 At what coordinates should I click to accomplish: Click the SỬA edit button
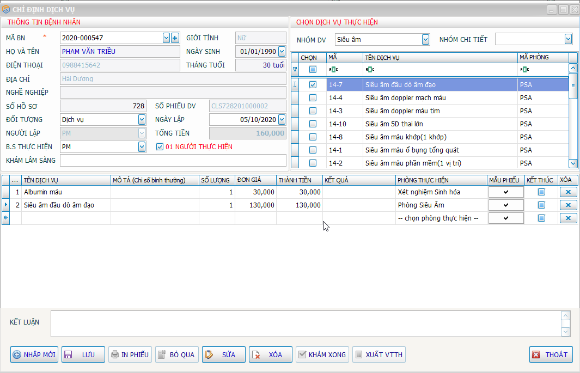(223, 354)
